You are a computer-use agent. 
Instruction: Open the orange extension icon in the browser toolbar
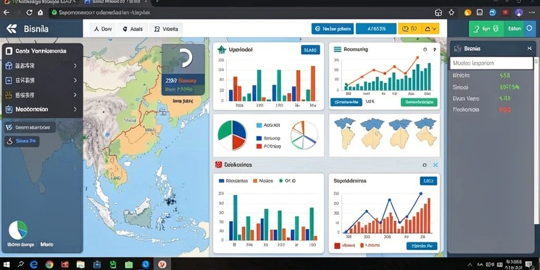click(467, 13)
